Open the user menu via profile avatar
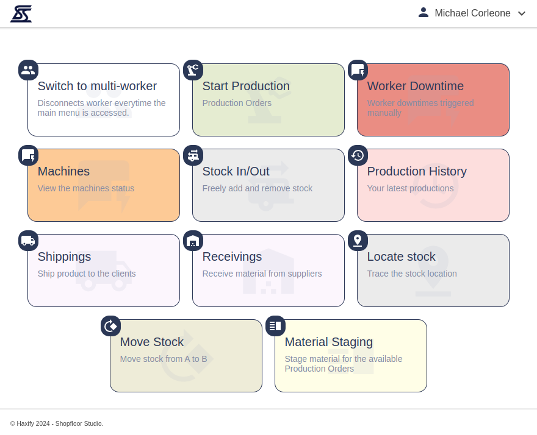The width and height of the screenshot is (537, 435). tap(423, 13)
